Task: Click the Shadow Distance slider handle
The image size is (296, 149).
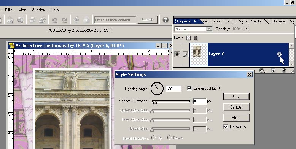Action: pyautogui.click(x=155, y=102)
